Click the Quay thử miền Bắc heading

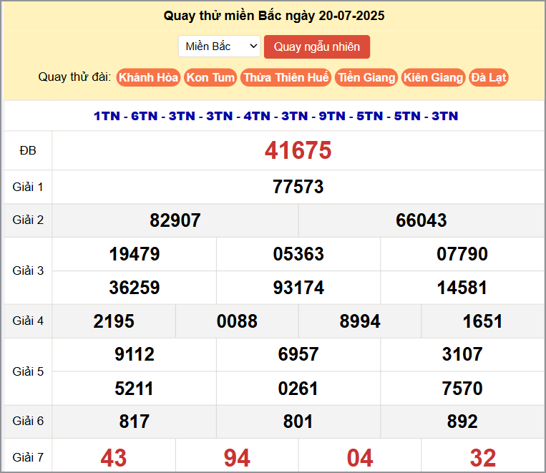click(274, 16)
